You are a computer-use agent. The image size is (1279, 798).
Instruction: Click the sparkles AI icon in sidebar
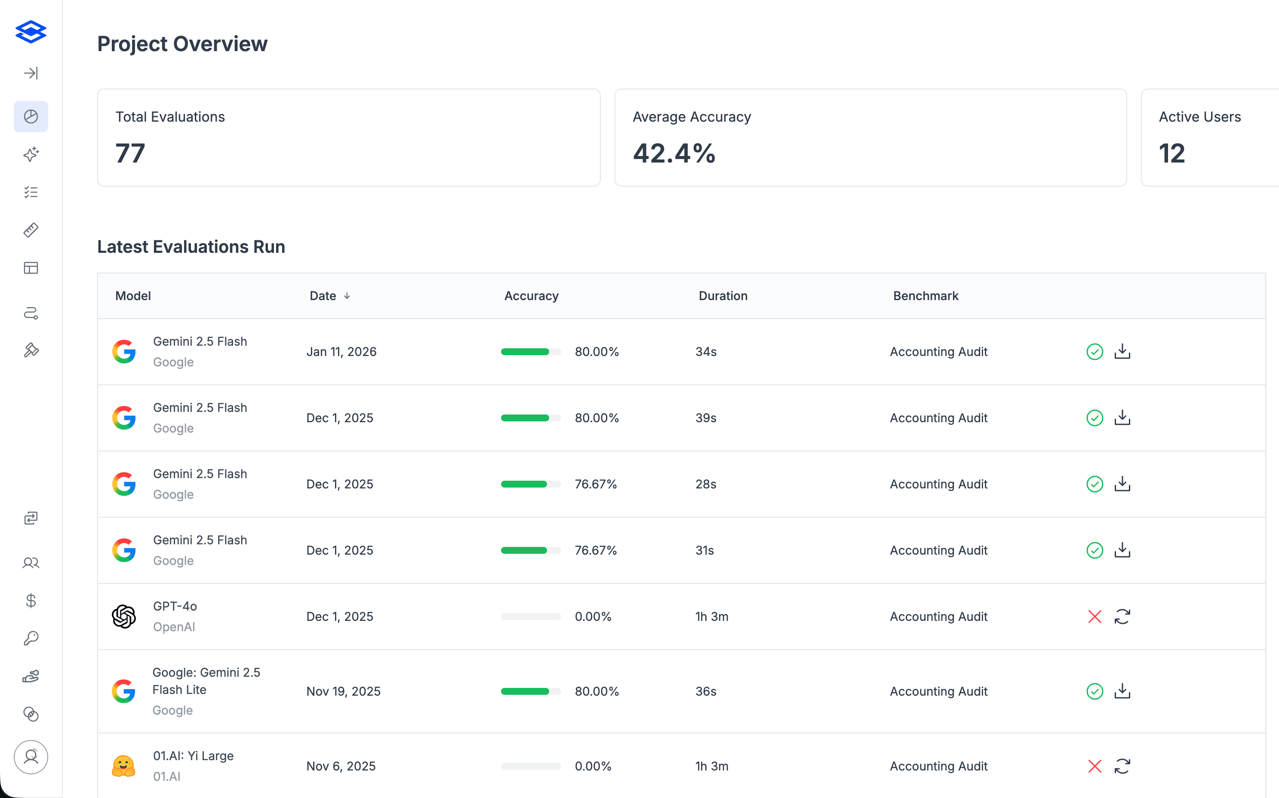tap(31, 154)
